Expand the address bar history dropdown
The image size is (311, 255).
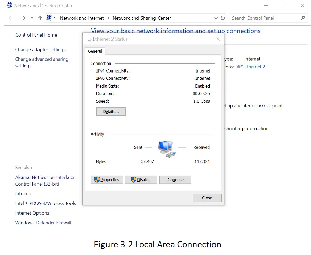[x=216, y=18]
